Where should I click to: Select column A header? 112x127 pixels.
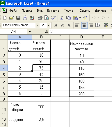click(x=20, y=37)
